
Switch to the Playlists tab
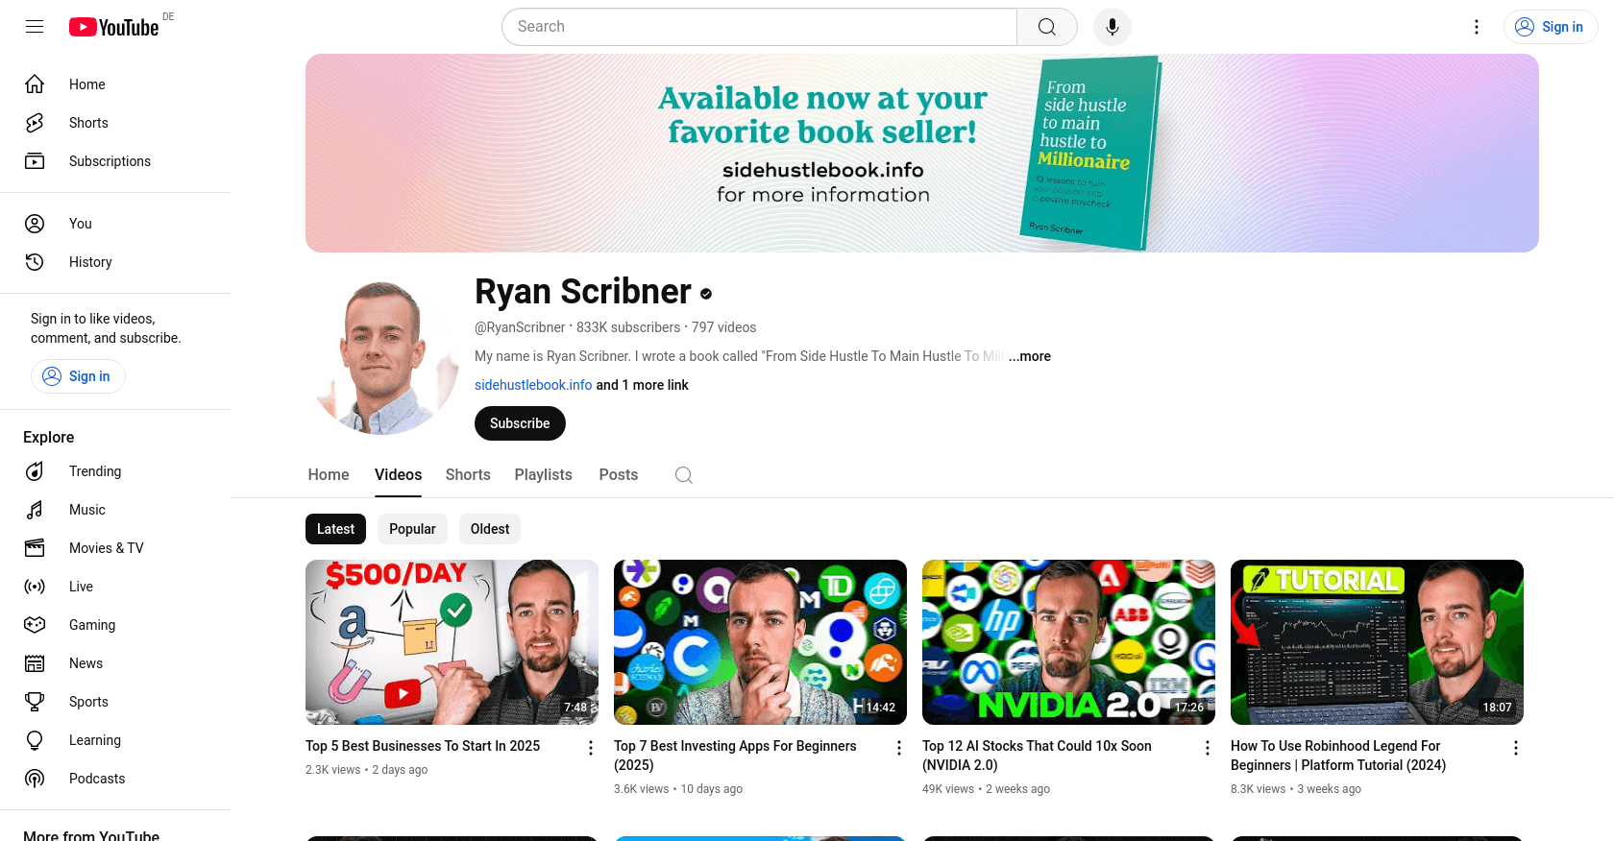(x=544, y=475)
